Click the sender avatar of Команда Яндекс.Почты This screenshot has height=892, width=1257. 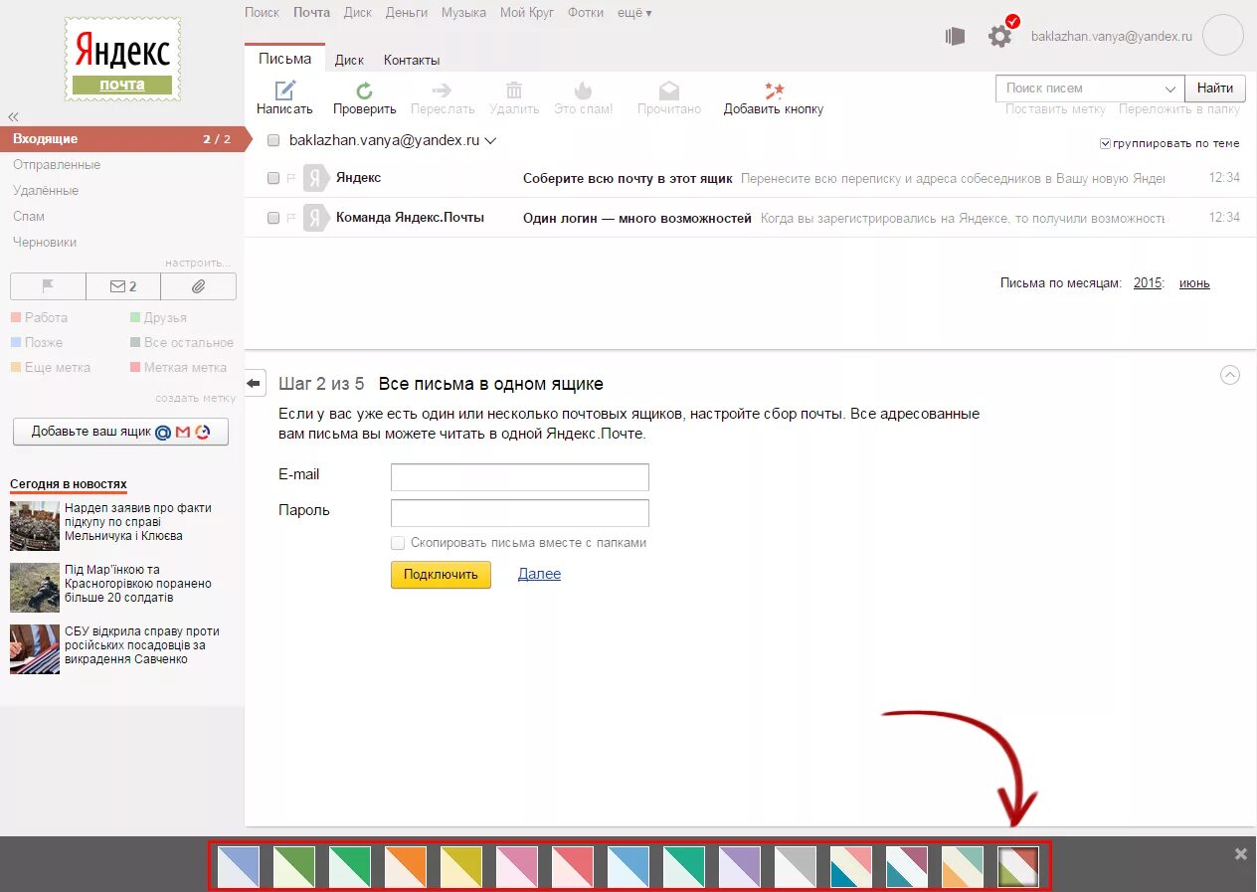point(315,217)
